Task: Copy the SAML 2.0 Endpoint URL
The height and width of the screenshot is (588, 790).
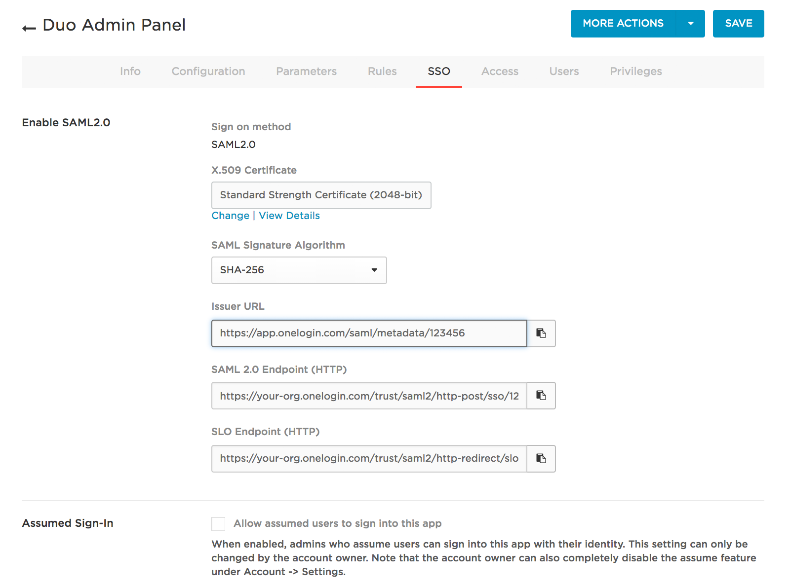Action: click(541, 396)
